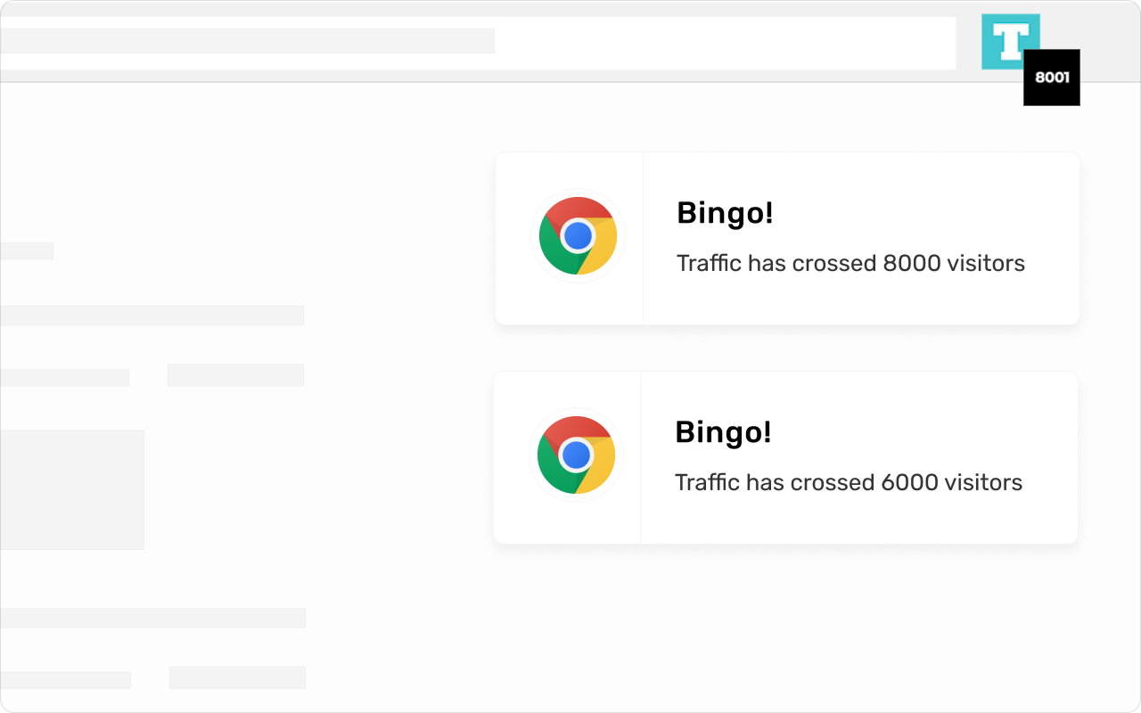Screen dimensions: 1141x713
Task: Select Bingo! title of 8000 visitors notification
Action: point(725,213)
